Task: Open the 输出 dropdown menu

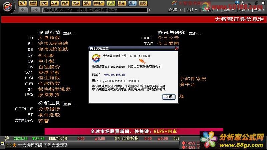Action: [229, 10]
